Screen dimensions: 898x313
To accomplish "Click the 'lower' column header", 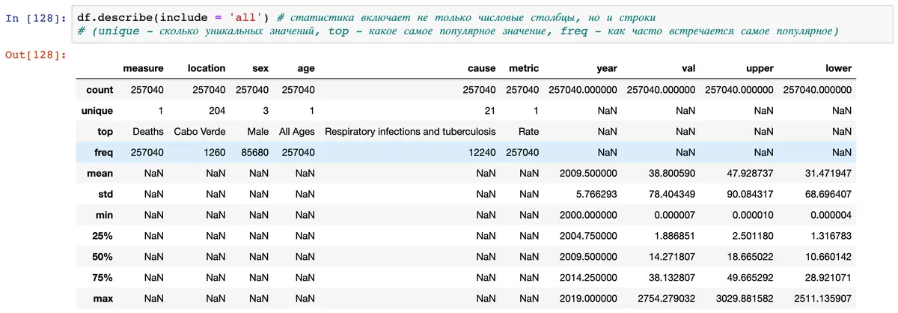I will click(x=838, y=68).
